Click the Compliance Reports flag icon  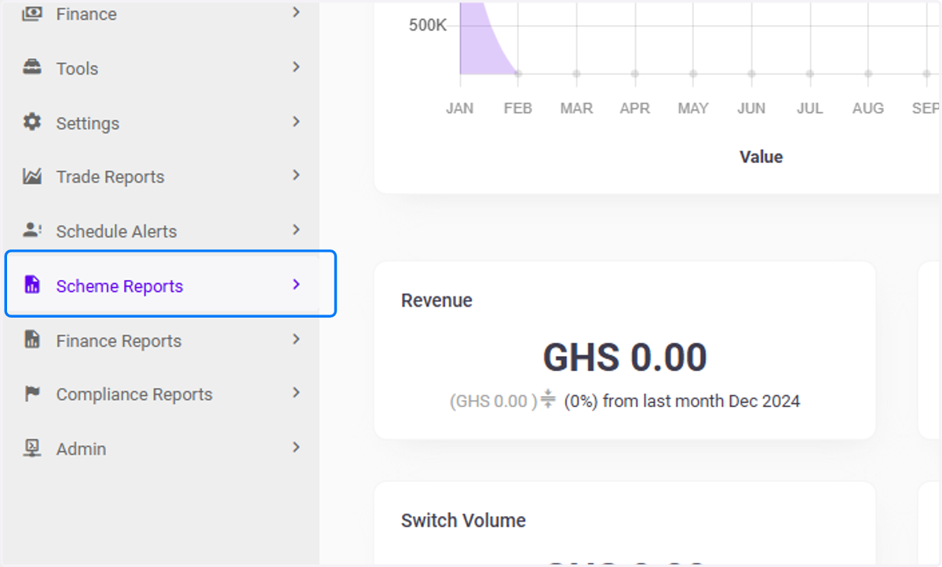click(x=32, y=394)
